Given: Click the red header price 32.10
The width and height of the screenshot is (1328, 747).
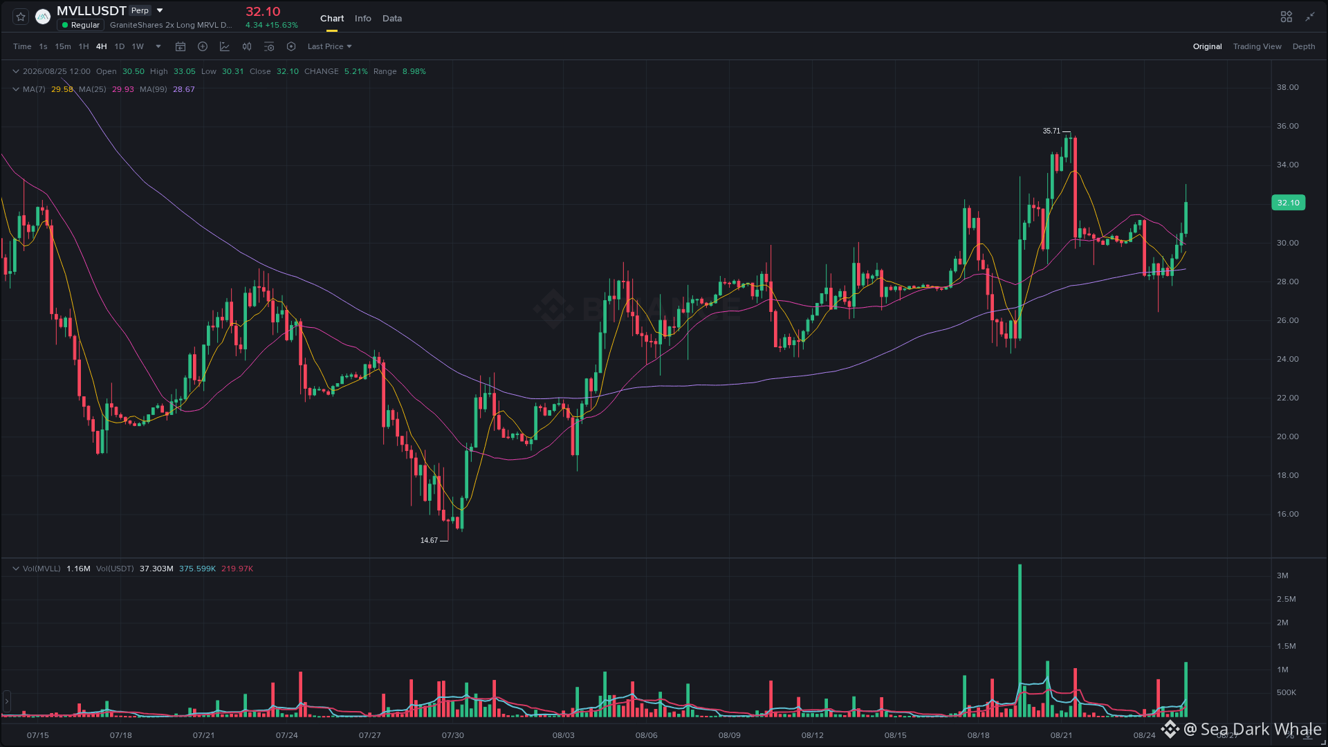Looking at the screenshot, I should click(264, 12).
